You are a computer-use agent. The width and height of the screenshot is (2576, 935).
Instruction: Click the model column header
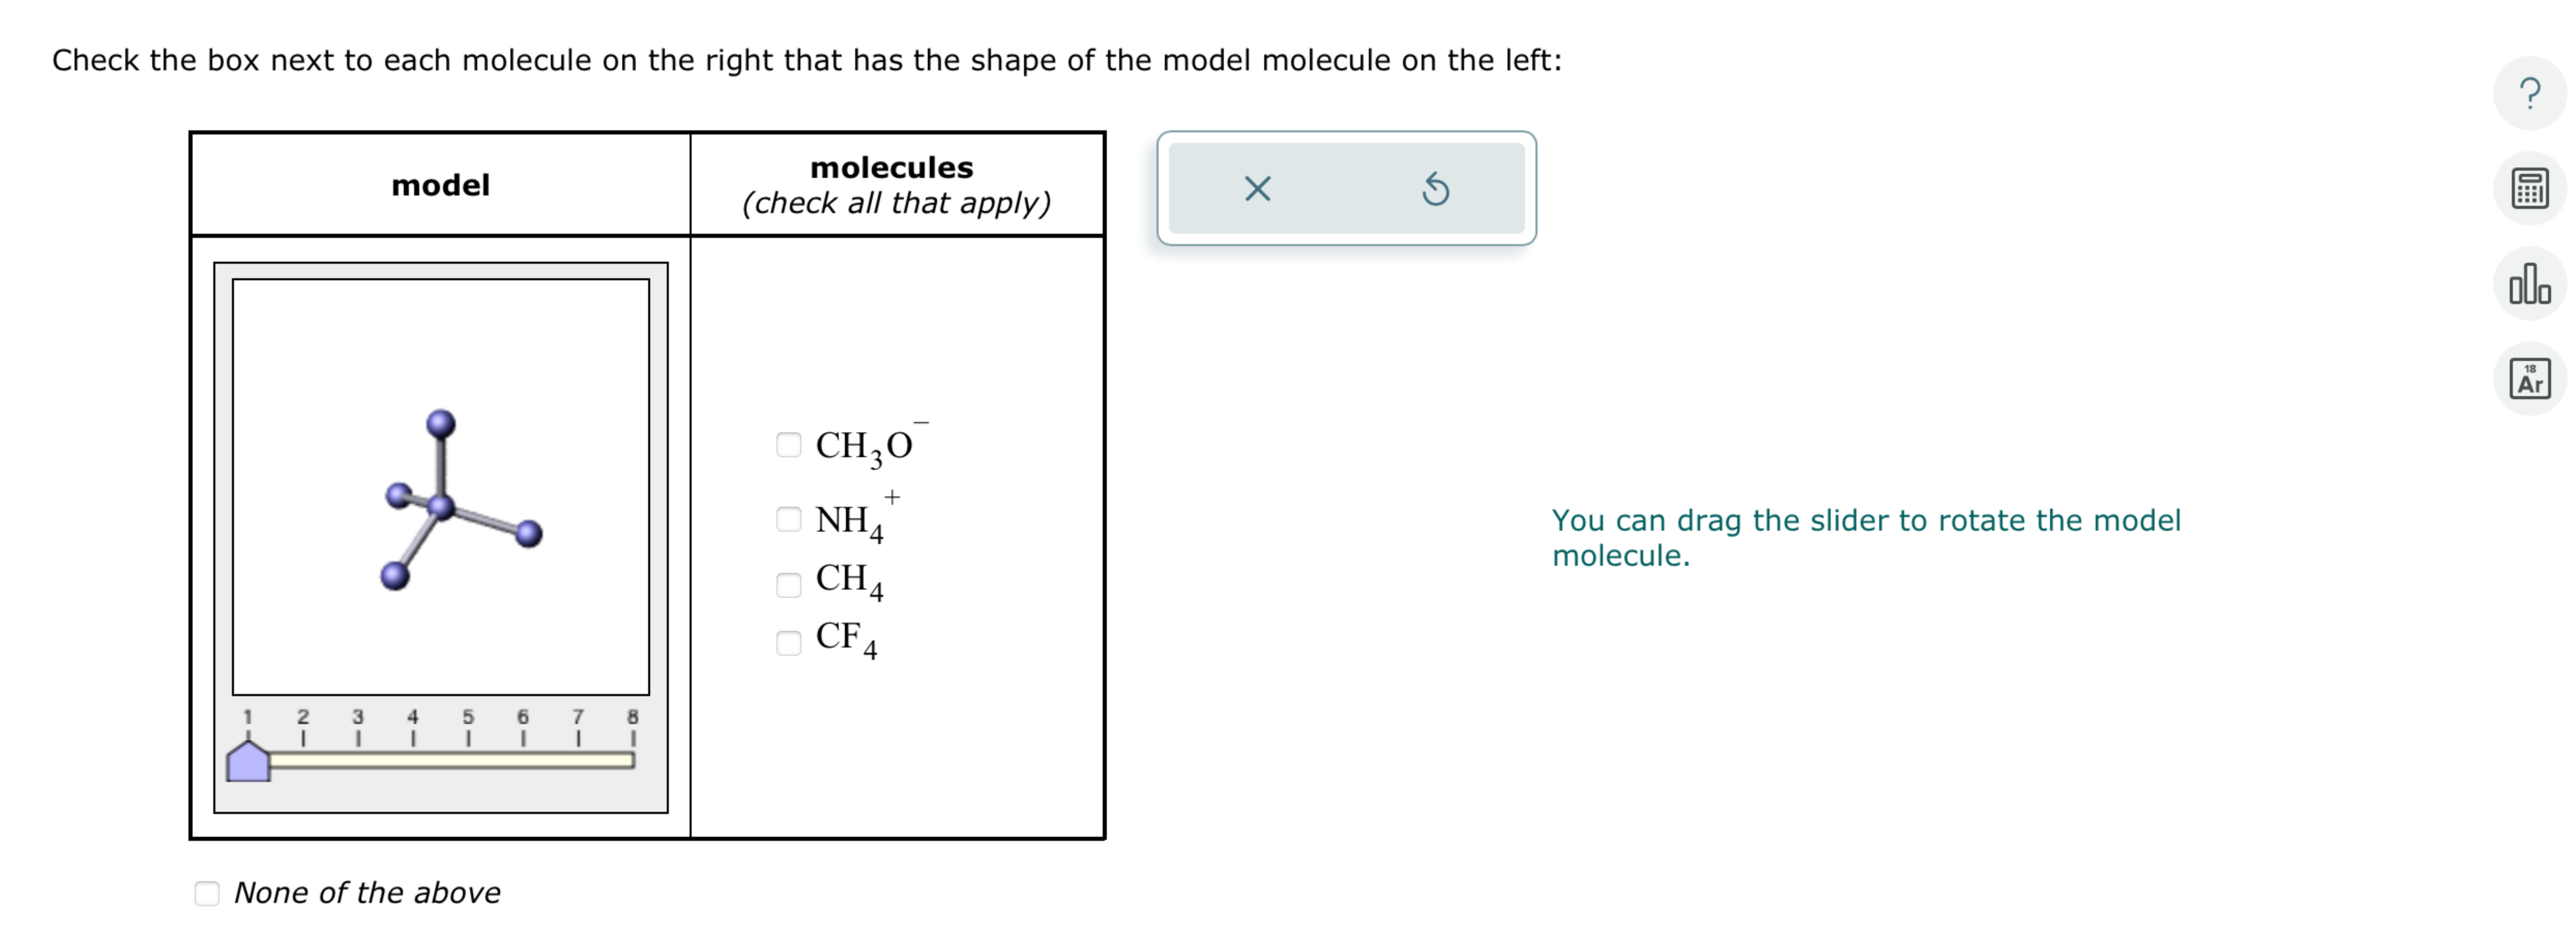441,185
